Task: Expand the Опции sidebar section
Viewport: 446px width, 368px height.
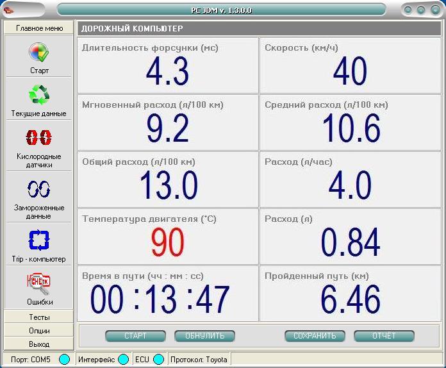Action: click(x=39, y=331)
